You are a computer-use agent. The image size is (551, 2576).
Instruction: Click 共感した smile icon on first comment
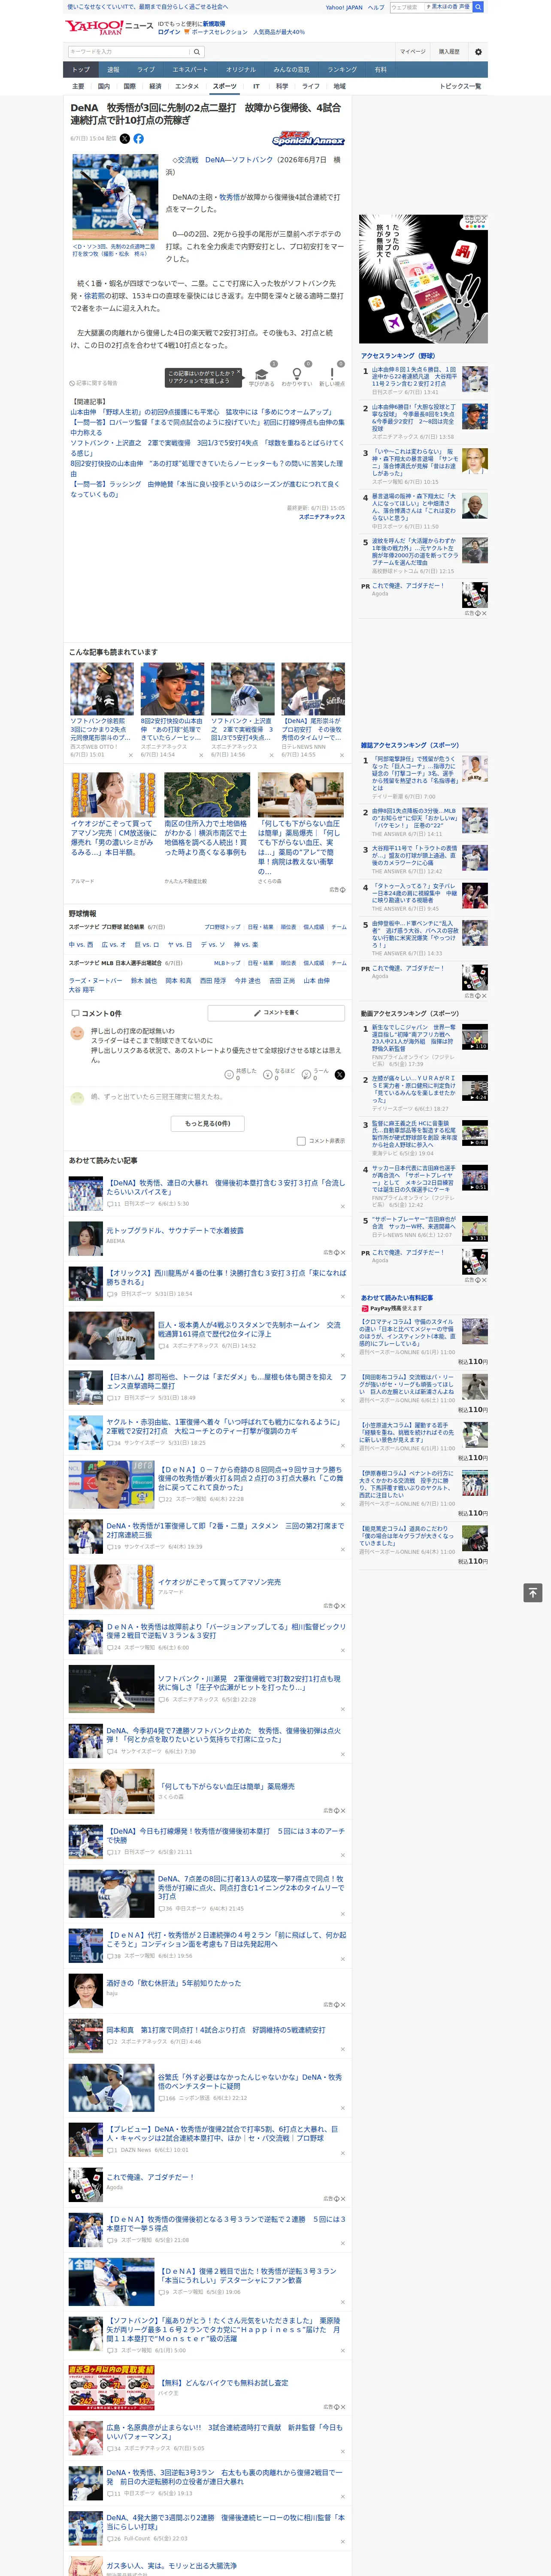229,1075
